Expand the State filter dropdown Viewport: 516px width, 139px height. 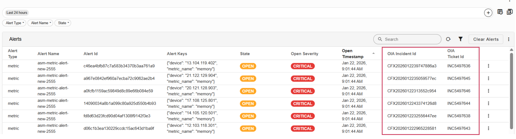(63, 23)
